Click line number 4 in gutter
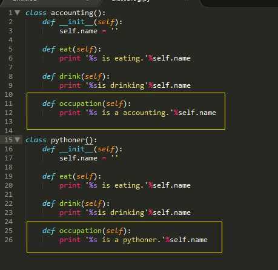The height and width of the screenshot is (270, 278). (10, 40)
